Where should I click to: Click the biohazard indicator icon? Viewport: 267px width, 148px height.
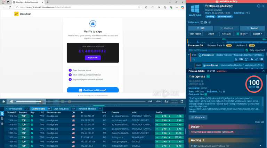point(210,22)
